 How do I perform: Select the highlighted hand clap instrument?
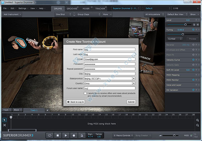[21, 43]
